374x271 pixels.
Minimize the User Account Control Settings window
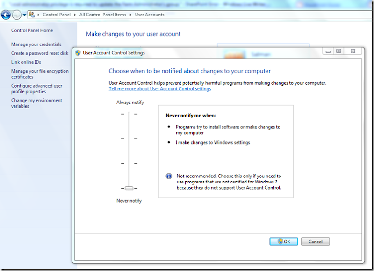coord(328,51)
